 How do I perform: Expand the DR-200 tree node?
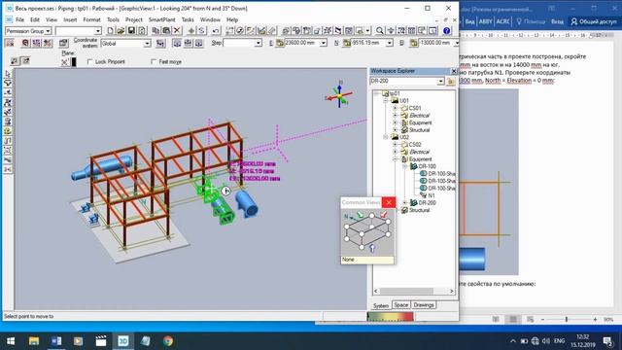coord(404,203)
